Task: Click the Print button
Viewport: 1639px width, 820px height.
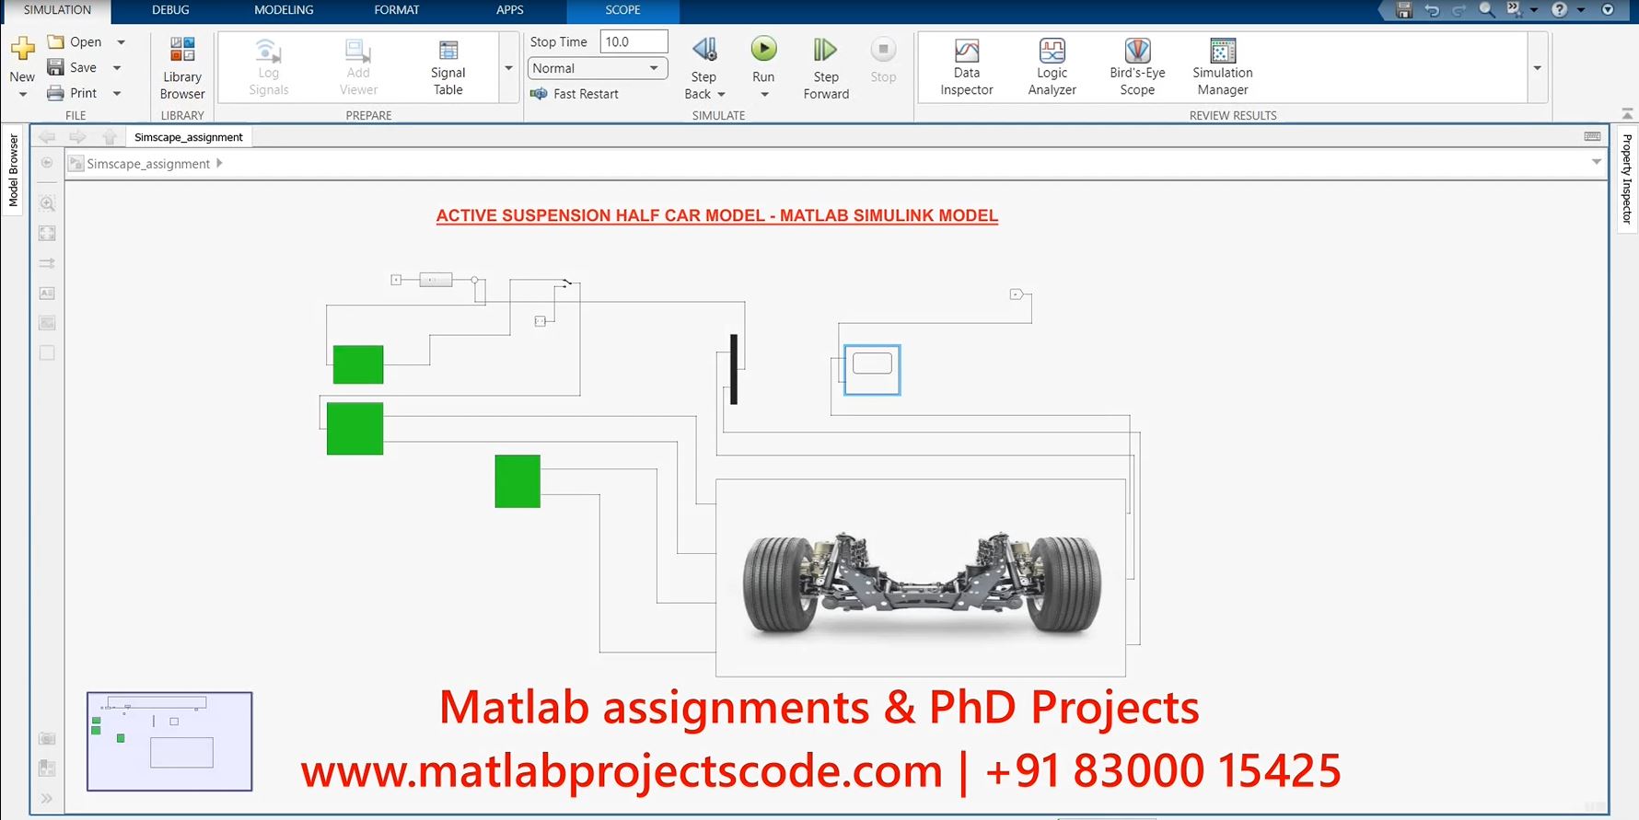Action: click(73, 93)
